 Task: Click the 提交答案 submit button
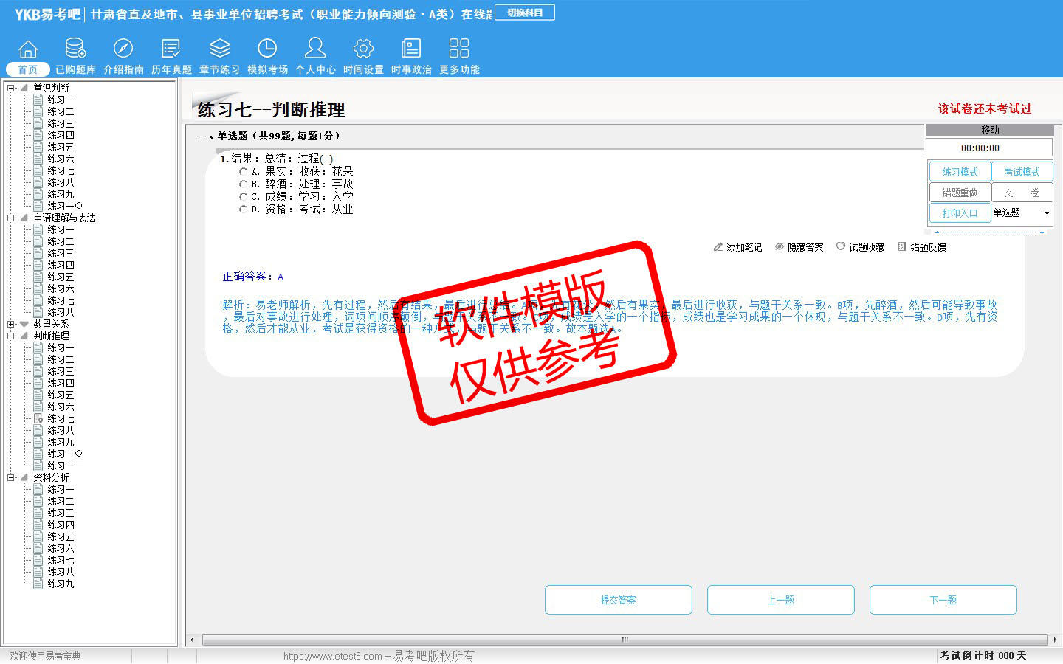pos(618,600)
